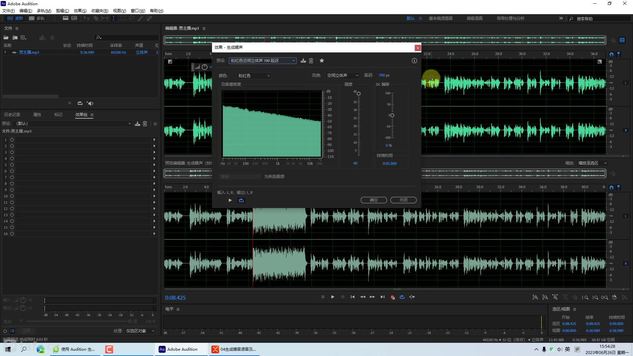Click Rewind transport button
Screen dimensions: 633x356
coord(363,297)
